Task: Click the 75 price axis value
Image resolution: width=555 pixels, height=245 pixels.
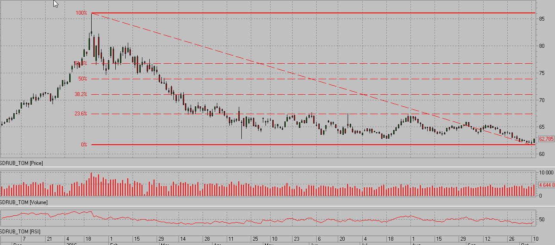Action: coord(541,73)
